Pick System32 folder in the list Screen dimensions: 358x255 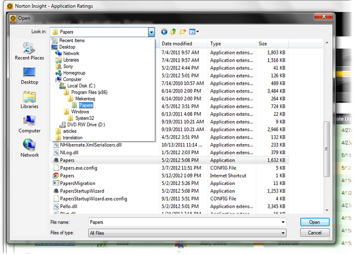point(84,118)
